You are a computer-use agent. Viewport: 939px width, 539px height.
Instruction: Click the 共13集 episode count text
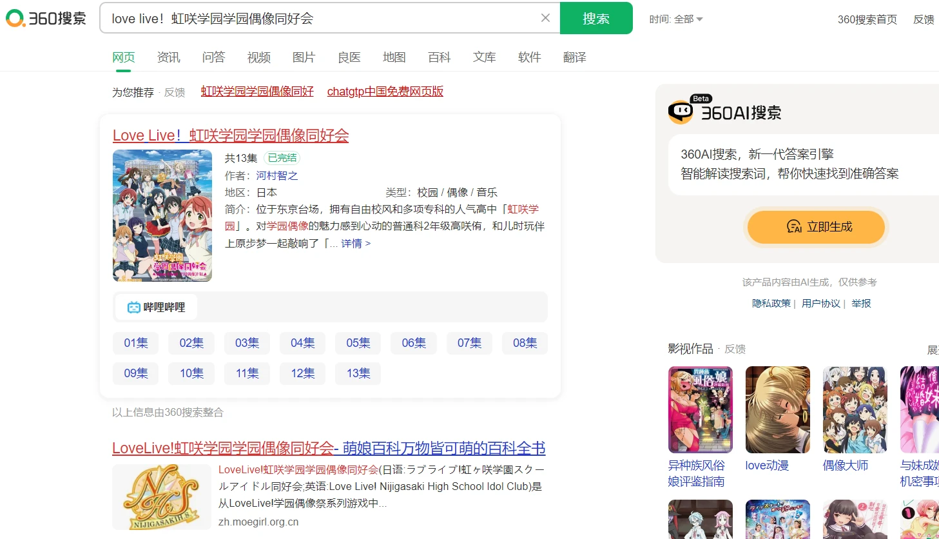(x=241, y=158)
